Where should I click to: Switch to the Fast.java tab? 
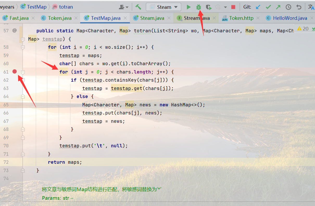(20, 18)
